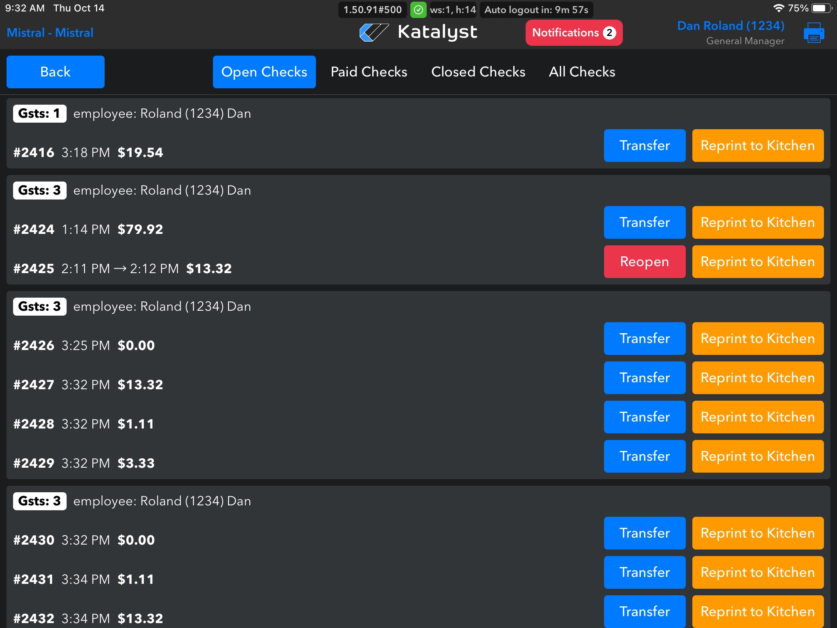Select the Open Checks tab
The image size is (837, 628).
point(264,72)
